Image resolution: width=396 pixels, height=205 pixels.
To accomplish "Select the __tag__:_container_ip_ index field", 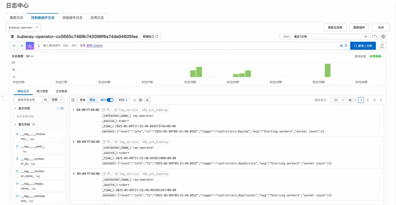I will point(38,161).
